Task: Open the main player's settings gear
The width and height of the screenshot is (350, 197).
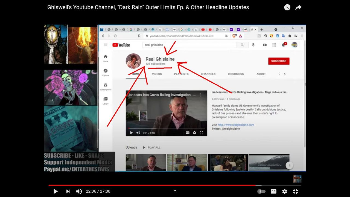Action: [x=285, y=192]
